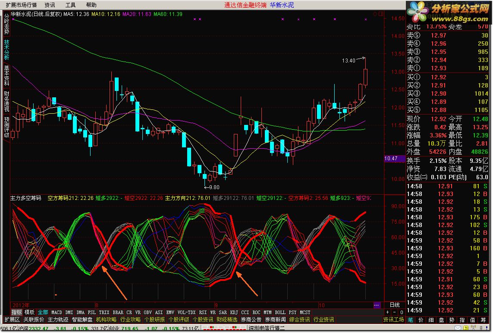
Task: Select the 筹 chips tab
Action: [x=483, y=320]
